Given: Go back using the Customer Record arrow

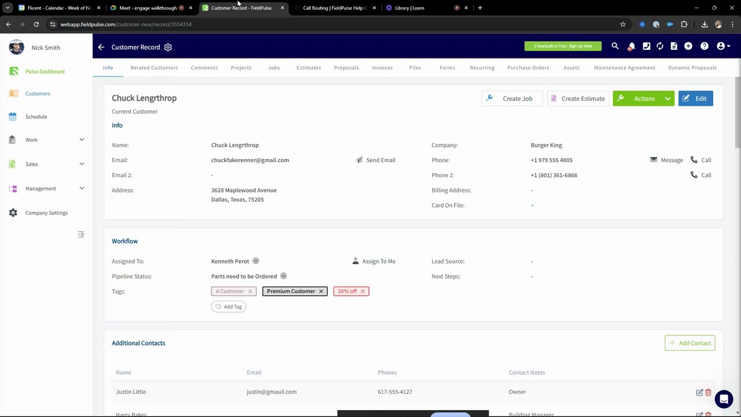Looking at the screenshot, I should 101,47.
